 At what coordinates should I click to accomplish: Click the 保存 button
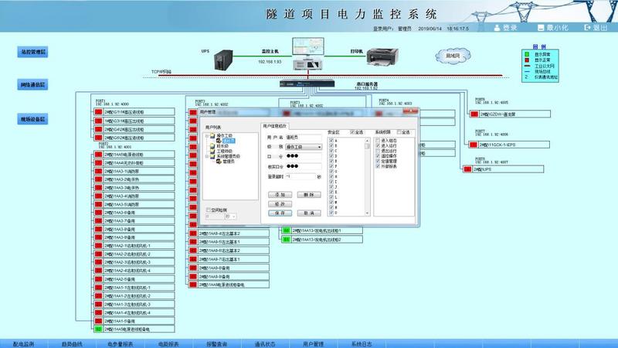pos(281,213)
